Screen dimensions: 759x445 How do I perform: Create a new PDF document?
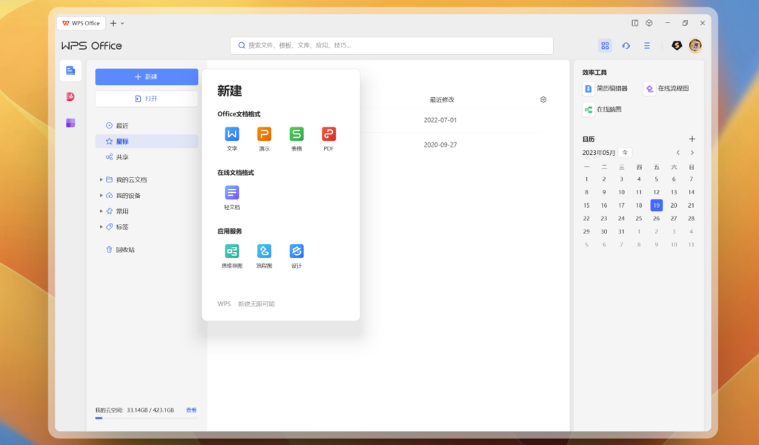(328, 136)
